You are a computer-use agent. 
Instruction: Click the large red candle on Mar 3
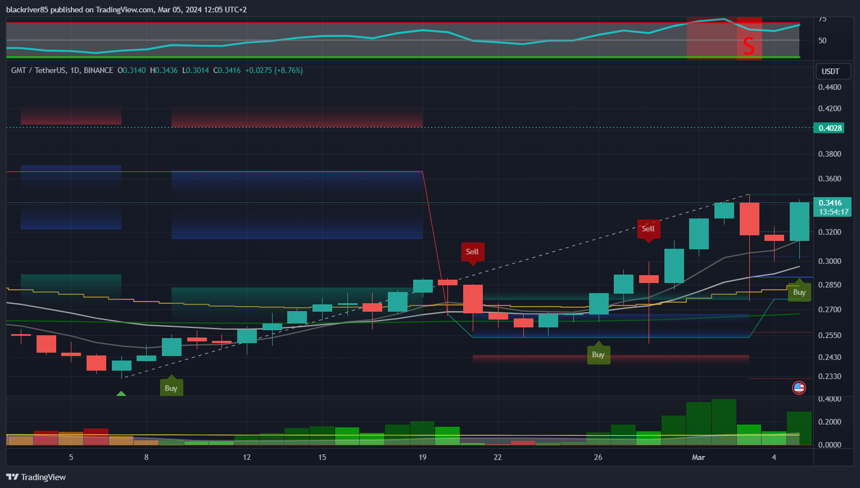click(x=749, y=219)
